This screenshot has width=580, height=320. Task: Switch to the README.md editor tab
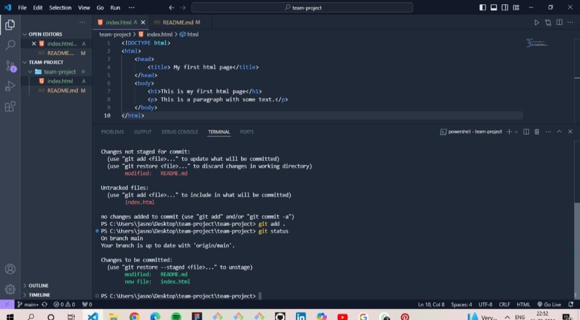pyautogui.click(x=177, y=23)
